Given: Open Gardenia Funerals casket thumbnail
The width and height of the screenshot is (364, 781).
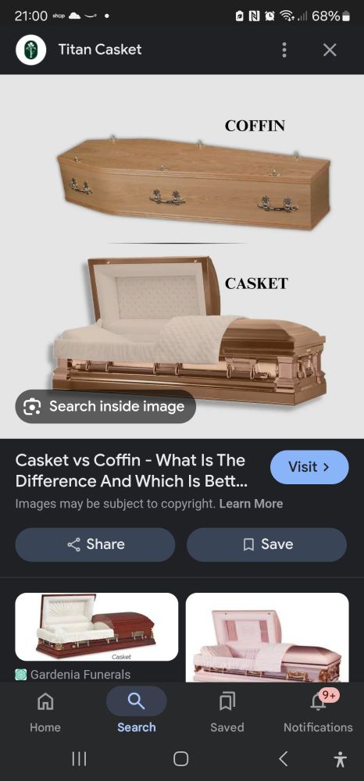Looking at the screenshot, I should (97, 626).
